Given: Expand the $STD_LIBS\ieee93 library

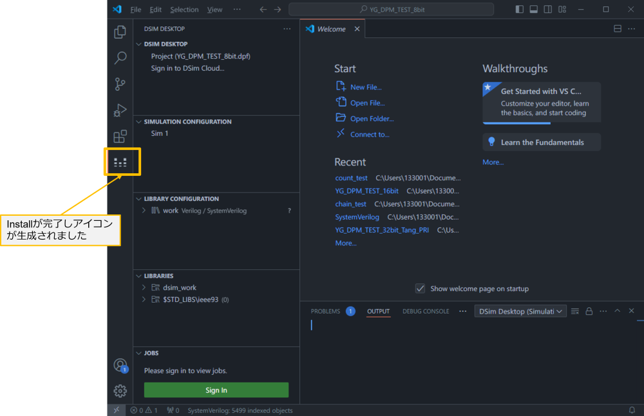Looking at the screenshot, I should tap(144, 299).
